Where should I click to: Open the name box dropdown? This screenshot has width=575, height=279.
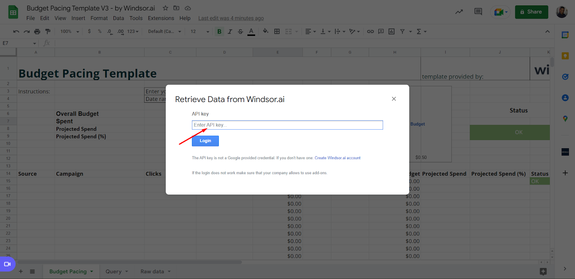pyautogui.click(x=34, y=43)
